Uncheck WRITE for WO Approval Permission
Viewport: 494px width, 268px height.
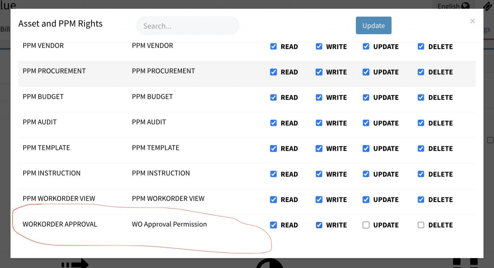319,225
